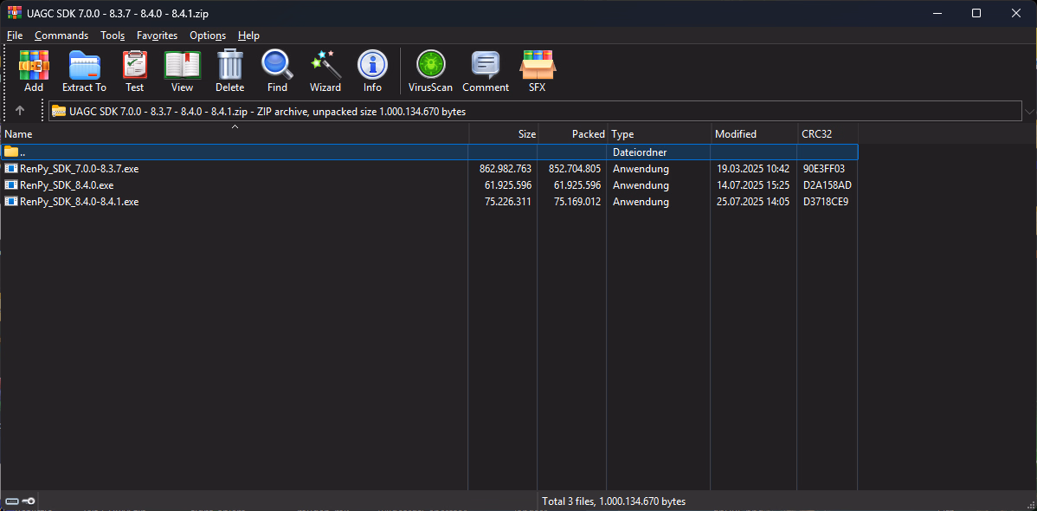Open the Find magnifier tool

pyautogui.click(x=277, y=70)
